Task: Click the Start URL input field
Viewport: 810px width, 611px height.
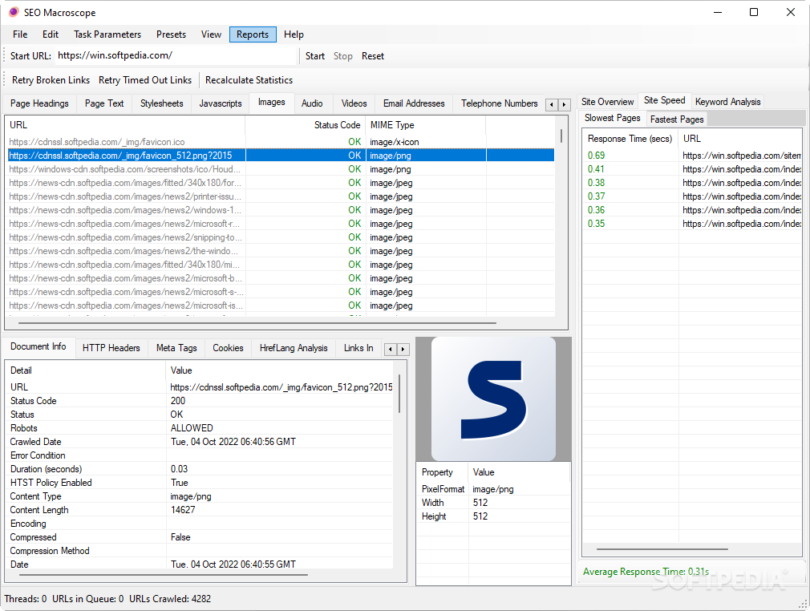Action: pos(176,56)
